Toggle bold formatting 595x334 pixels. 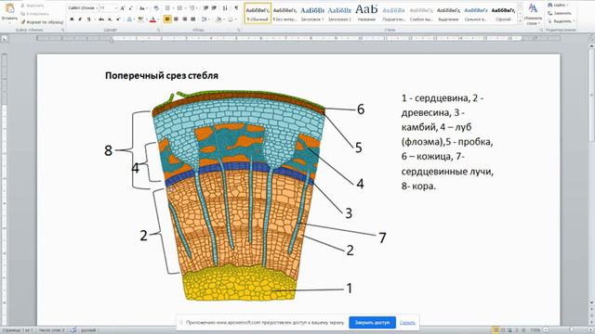[72, 19]
